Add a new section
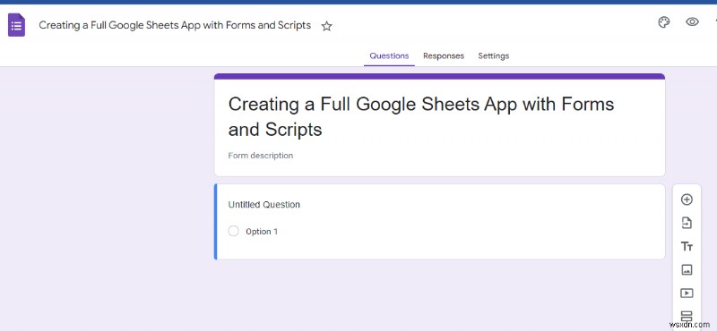The height and width of the screenshot is (331, 717). coord(687,316)
